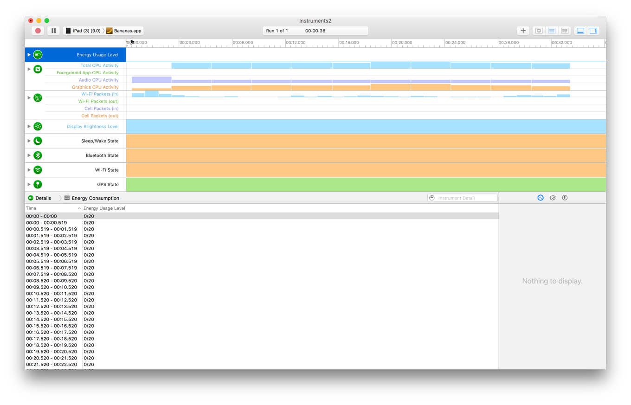The width and height of the screenshot is (631, 405).
Task: Select the Energy Usage Level instrument icon
Action: pos(38,54)
